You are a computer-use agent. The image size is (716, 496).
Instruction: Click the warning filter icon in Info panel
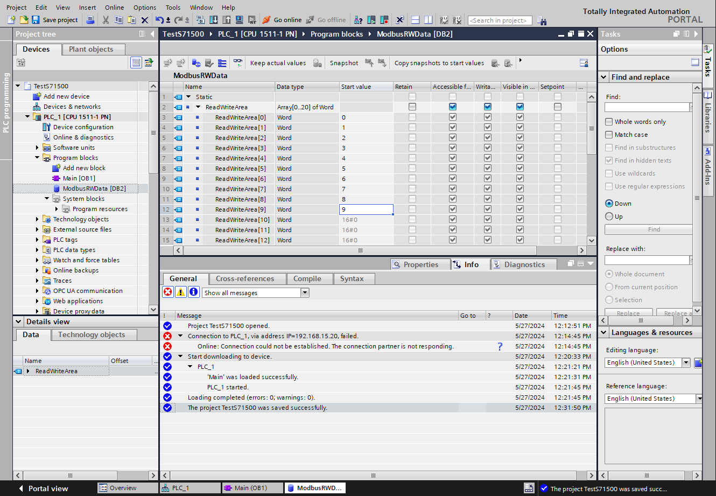[181, 292]
